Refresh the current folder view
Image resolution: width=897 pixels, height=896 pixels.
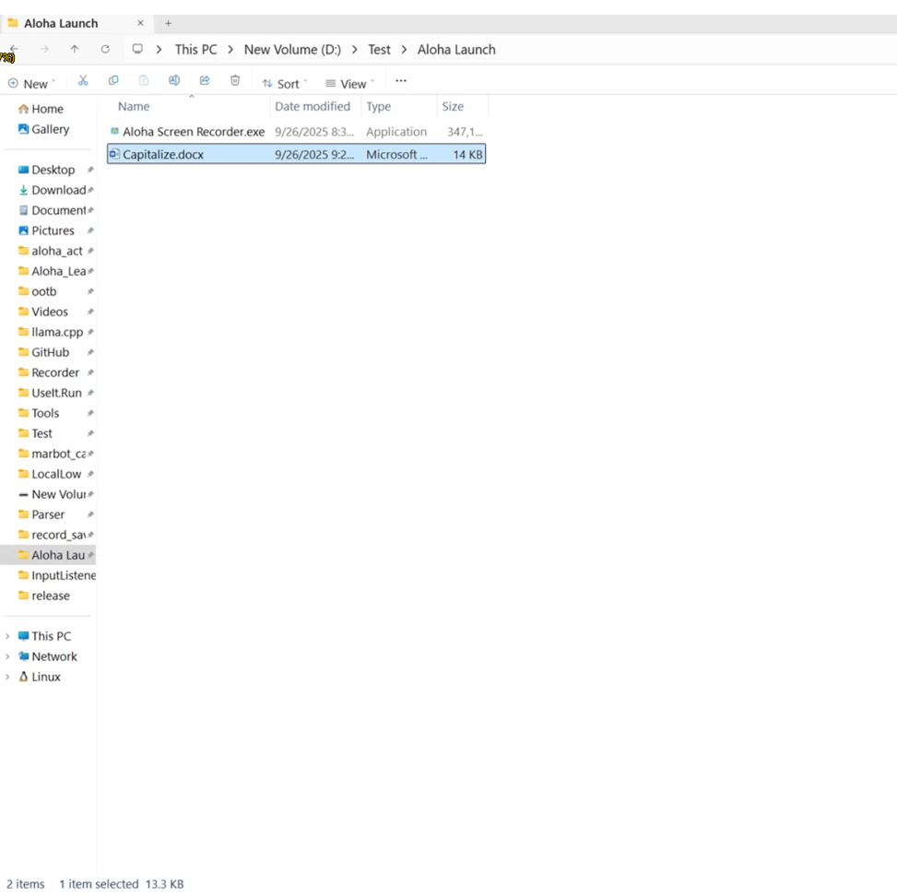105,50
